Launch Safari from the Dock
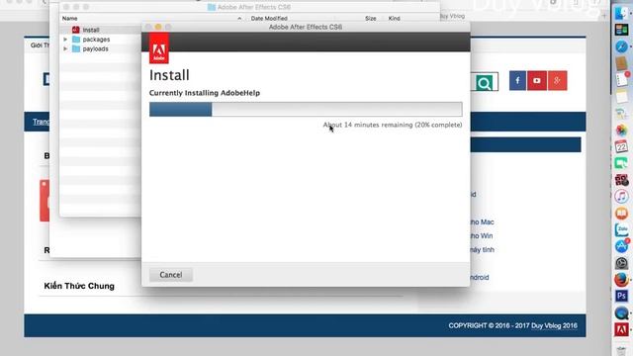This screenshot has width=633, height=356. click(x=622, y=46)
